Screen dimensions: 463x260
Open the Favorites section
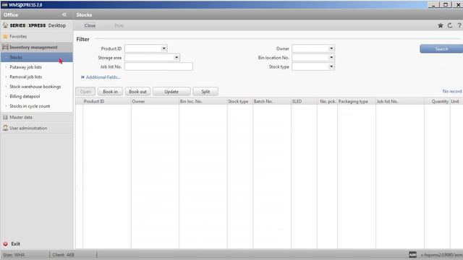click(37, 36)
